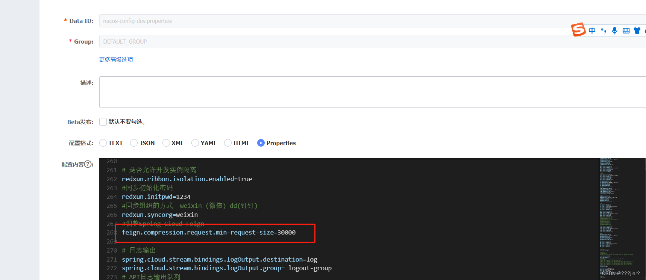This screenshot has height=280, width=646.
Task: Toggle Chinese/English input via 中 icon
Action: [x=592, y=30]
